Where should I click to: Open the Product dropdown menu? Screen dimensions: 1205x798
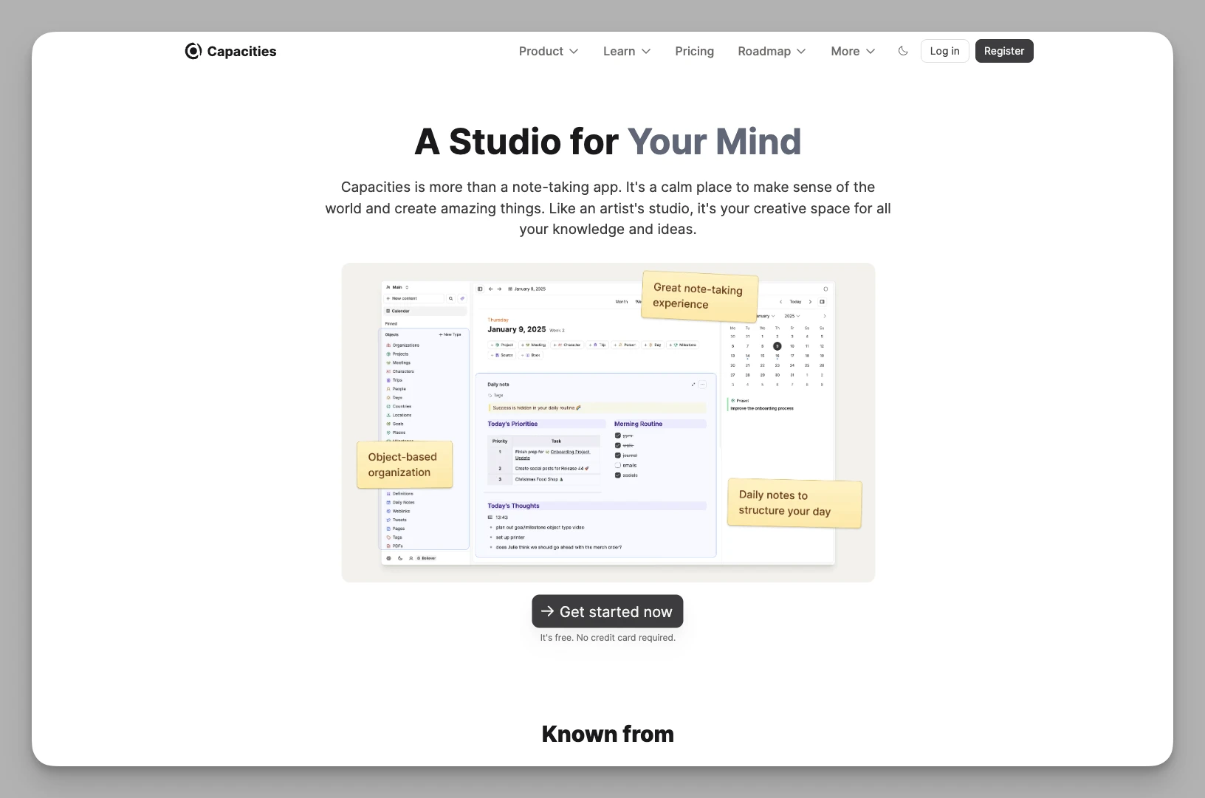click(549, 51)
